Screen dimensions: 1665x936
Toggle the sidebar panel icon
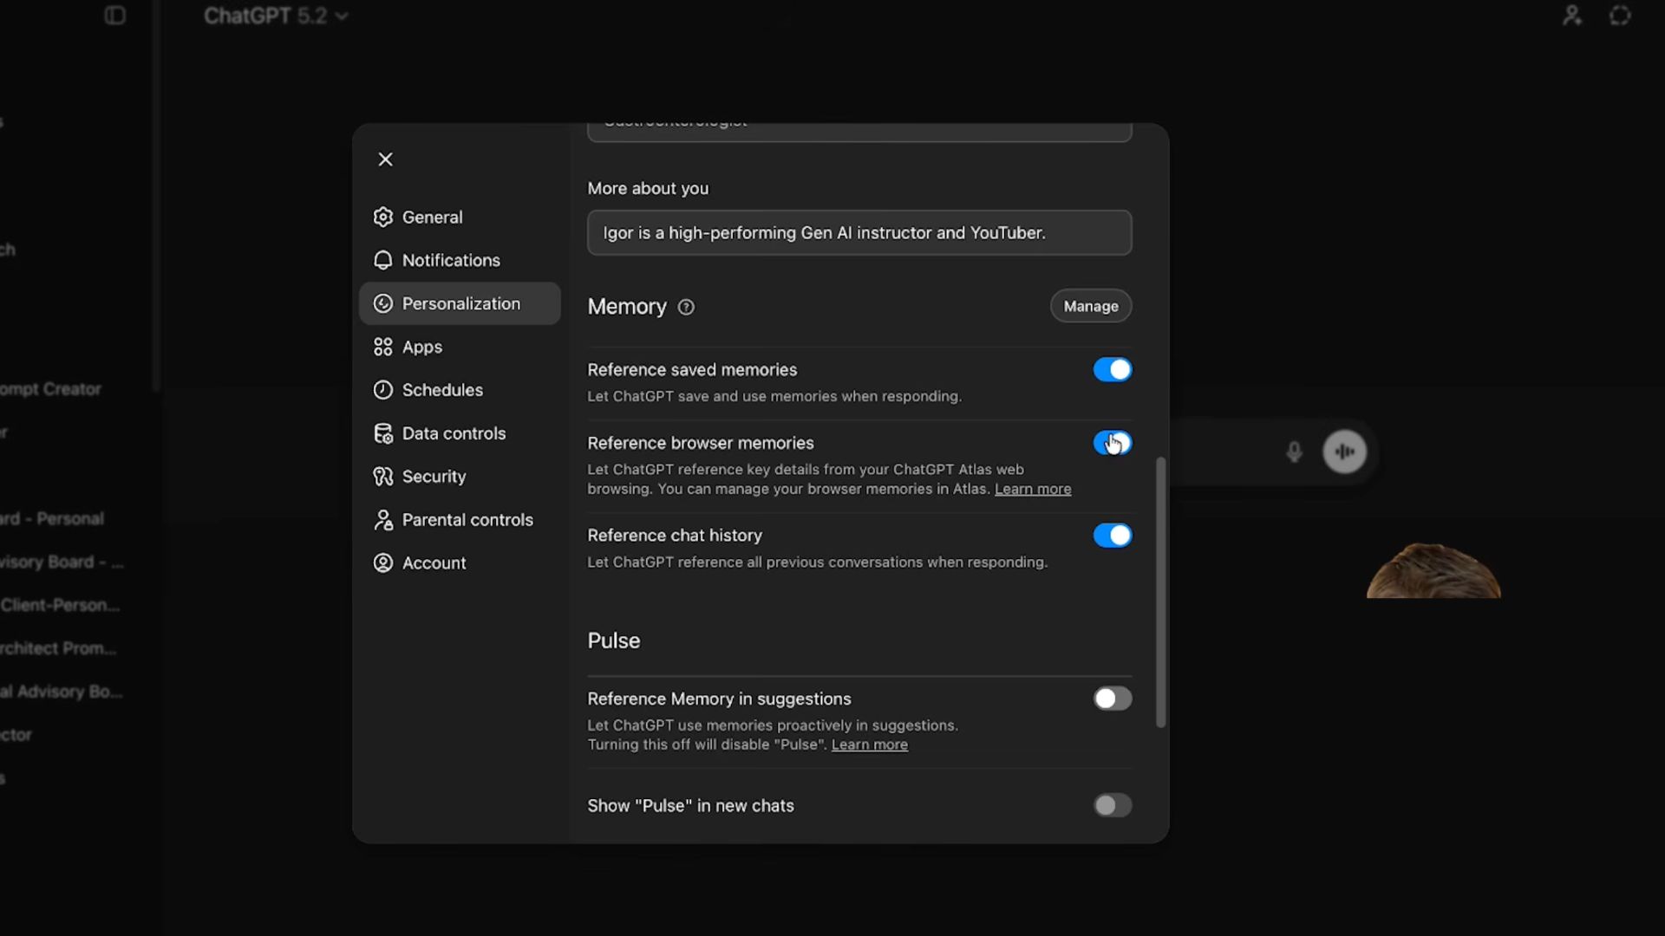pyautogui.click(x=114, y=16)
